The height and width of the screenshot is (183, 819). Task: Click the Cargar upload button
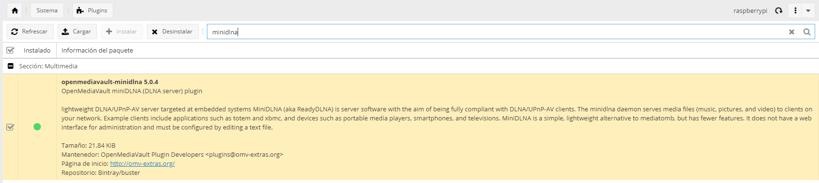tap(77, 32)
